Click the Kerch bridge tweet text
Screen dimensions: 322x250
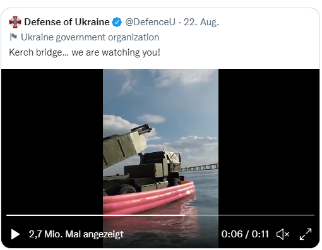coord(85,52)
